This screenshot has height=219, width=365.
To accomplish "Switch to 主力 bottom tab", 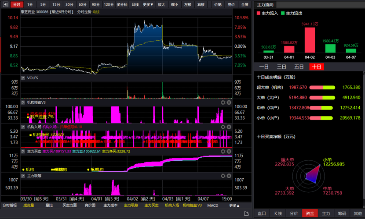I will click(x=326, y=213).
